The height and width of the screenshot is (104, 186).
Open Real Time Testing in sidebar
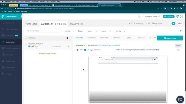[x=11, y=29]
